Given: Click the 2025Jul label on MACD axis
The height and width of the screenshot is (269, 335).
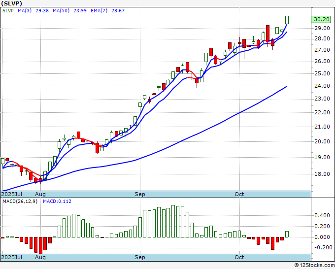Looking at the screenshot, I should 12,257.
